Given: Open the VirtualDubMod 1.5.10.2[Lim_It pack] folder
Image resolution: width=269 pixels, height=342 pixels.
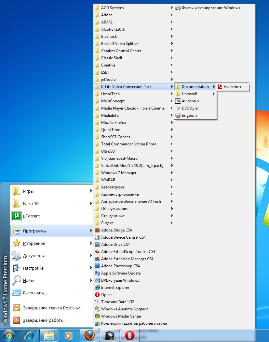Looking at the screenshot, I should coord(134,166).
